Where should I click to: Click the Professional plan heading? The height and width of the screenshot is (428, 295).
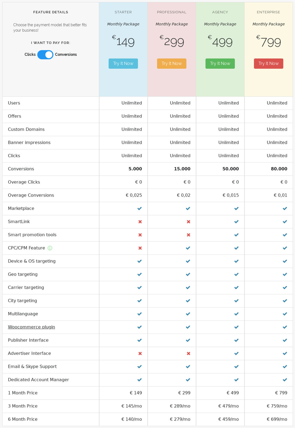point(172,12)
